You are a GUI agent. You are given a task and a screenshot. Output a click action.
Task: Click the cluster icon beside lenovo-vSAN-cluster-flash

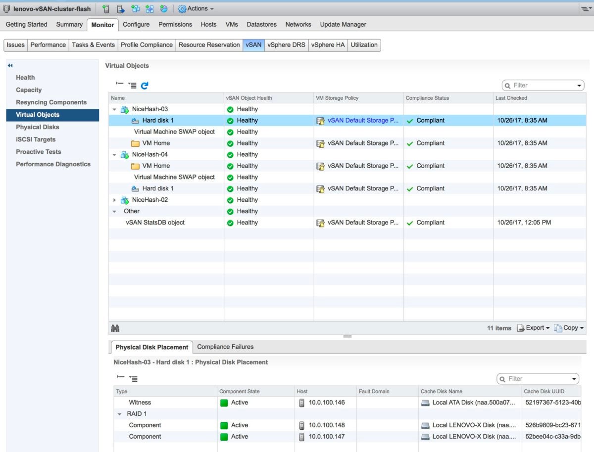coord(6,8)
